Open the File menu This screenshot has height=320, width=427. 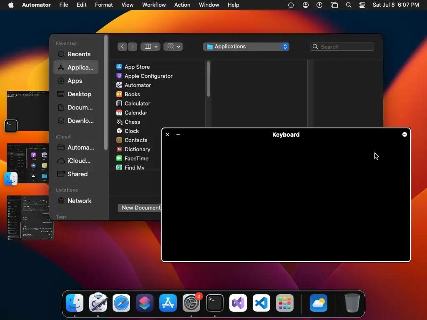[64, 5]
